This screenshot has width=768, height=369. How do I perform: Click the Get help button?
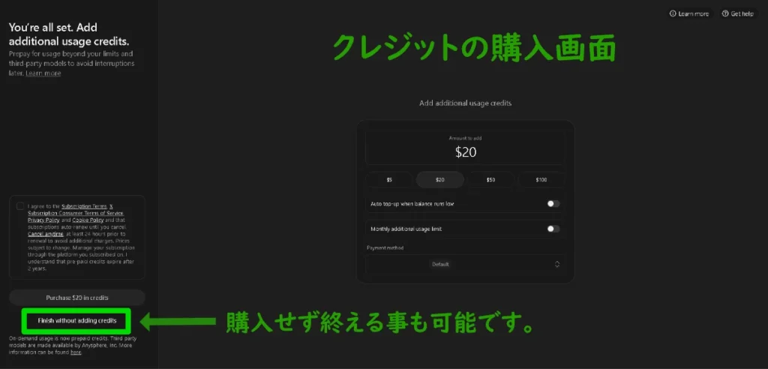click(x=738, y=13)
